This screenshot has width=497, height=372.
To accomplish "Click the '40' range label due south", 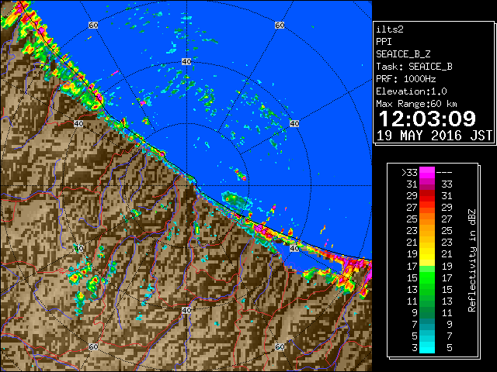I will click(x=186, y=310).
